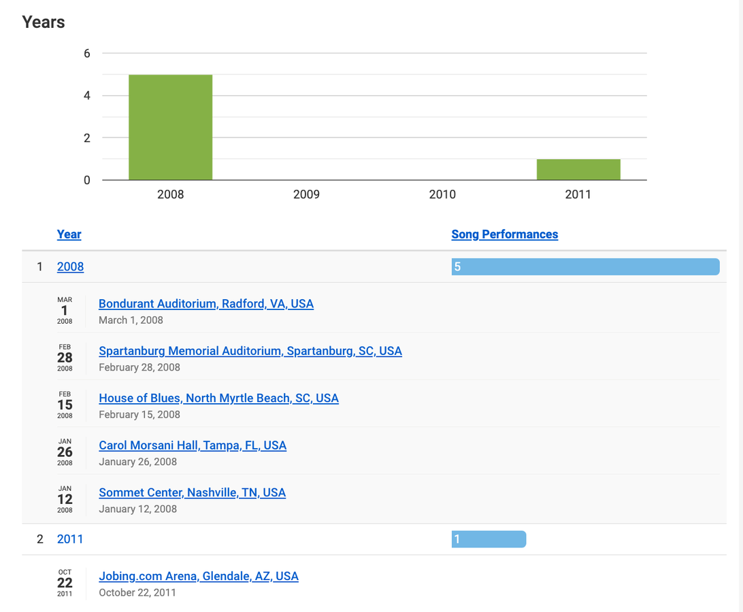Open Spartanburg Memorial Auditorium concert link
This screenshot has width=743, height=612.
250,351
